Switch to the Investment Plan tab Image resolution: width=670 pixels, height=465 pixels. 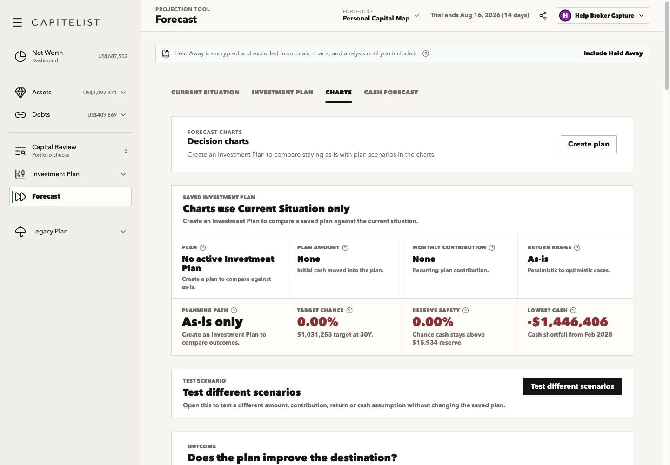pos(282,93)
